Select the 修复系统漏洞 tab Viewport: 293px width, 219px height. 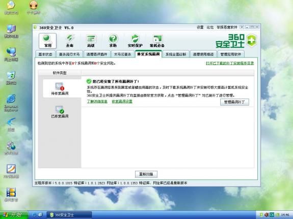coord(148,54)
